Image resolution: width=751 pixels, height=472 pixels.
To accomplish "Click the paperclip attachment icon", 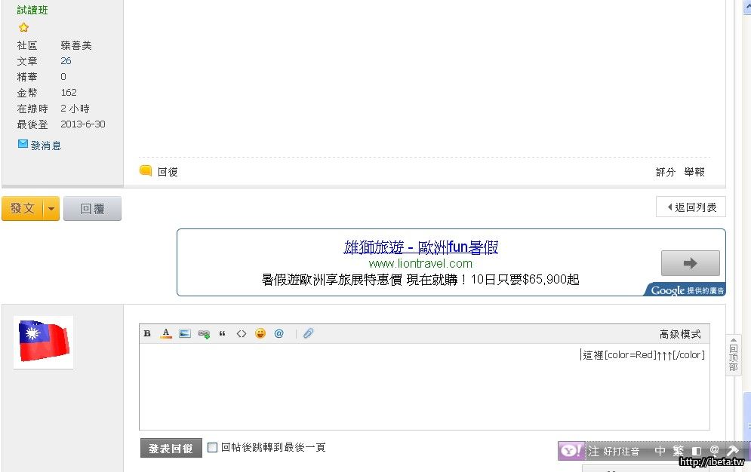I will click(x=308, y=334).
